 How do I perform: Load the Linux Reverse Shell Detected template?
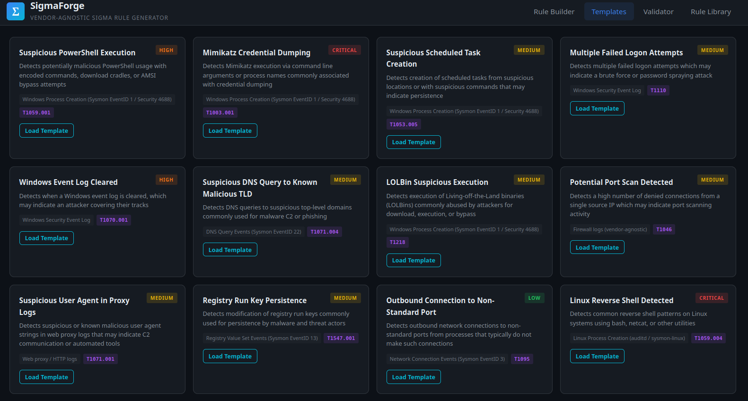pyautogui.click(x=597, y=357)
